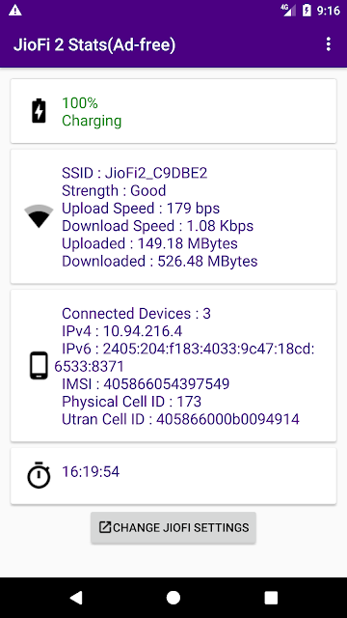The width and height of the screenshot is (347, 618).
Task: Click CHANGE JIOFI SETTINGS button
Action: point(173,528)
